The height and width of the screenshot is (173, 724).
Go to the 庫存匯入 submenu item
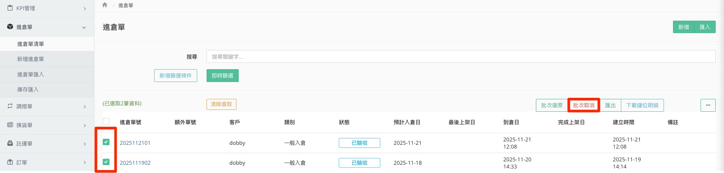coord(28,90)
